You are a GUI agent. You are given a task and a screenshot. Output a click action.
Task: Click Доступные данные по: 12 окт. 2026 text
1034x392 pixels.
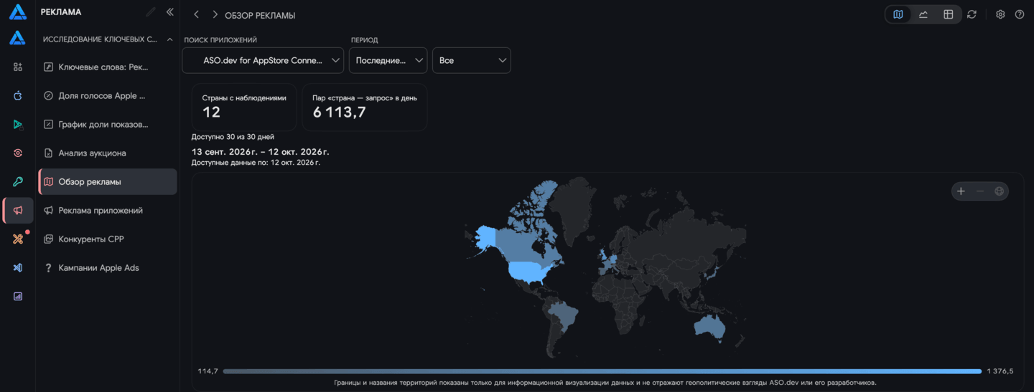(256, 163)
